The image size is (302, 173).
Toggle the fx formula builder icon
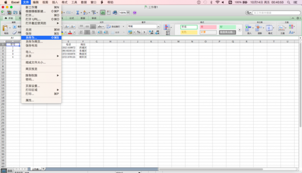coord(103,13)
